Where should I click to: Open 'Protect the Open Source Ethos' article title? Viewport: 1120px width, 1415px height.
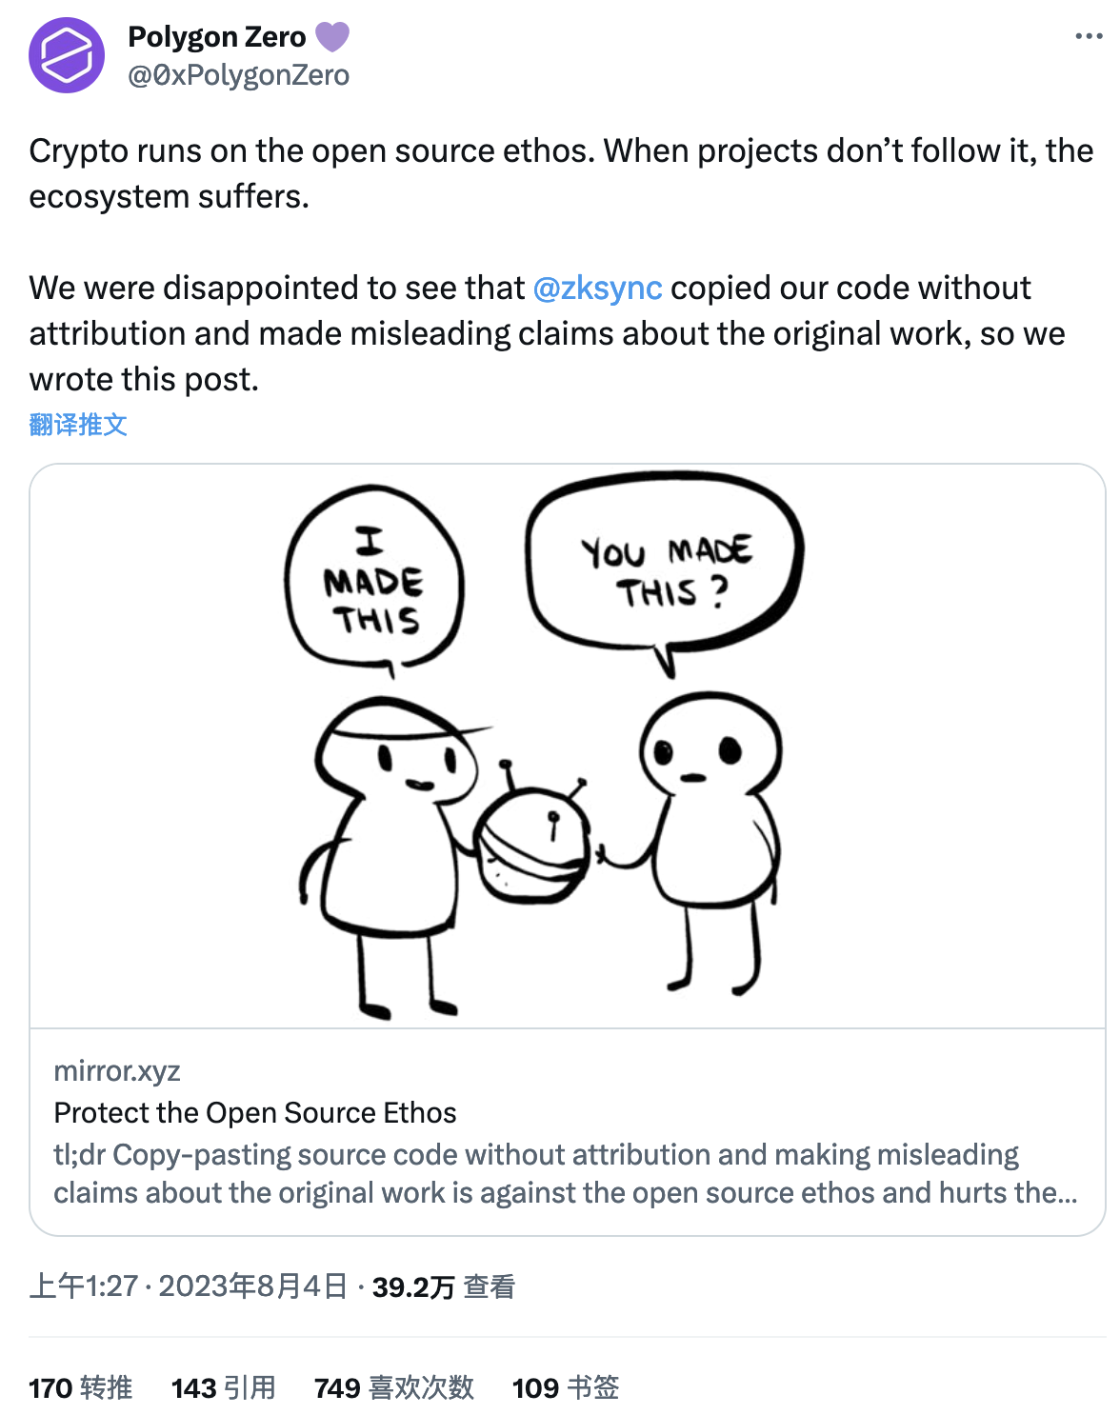click(x=255, y=1112)
